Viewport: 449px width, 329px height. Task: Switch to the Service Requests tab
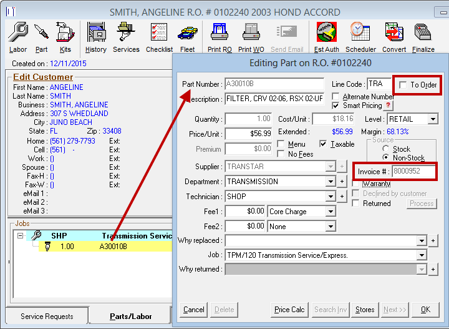(46, 317)
